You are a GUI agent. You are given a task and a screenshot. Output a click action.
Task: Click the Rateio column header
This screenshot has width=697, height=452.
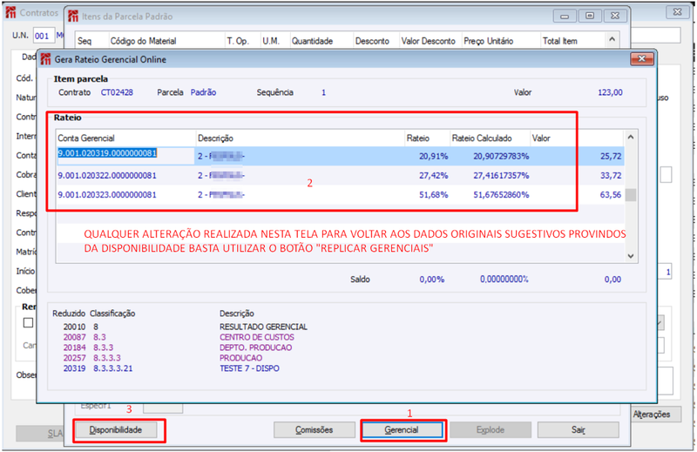tap(427, 138)
